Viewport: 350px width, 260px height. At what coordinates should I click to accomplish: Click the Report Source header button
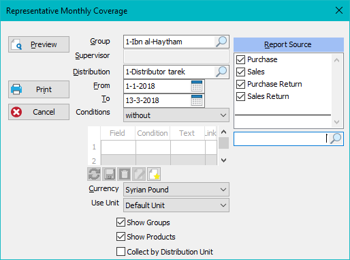tap(289, 44)
